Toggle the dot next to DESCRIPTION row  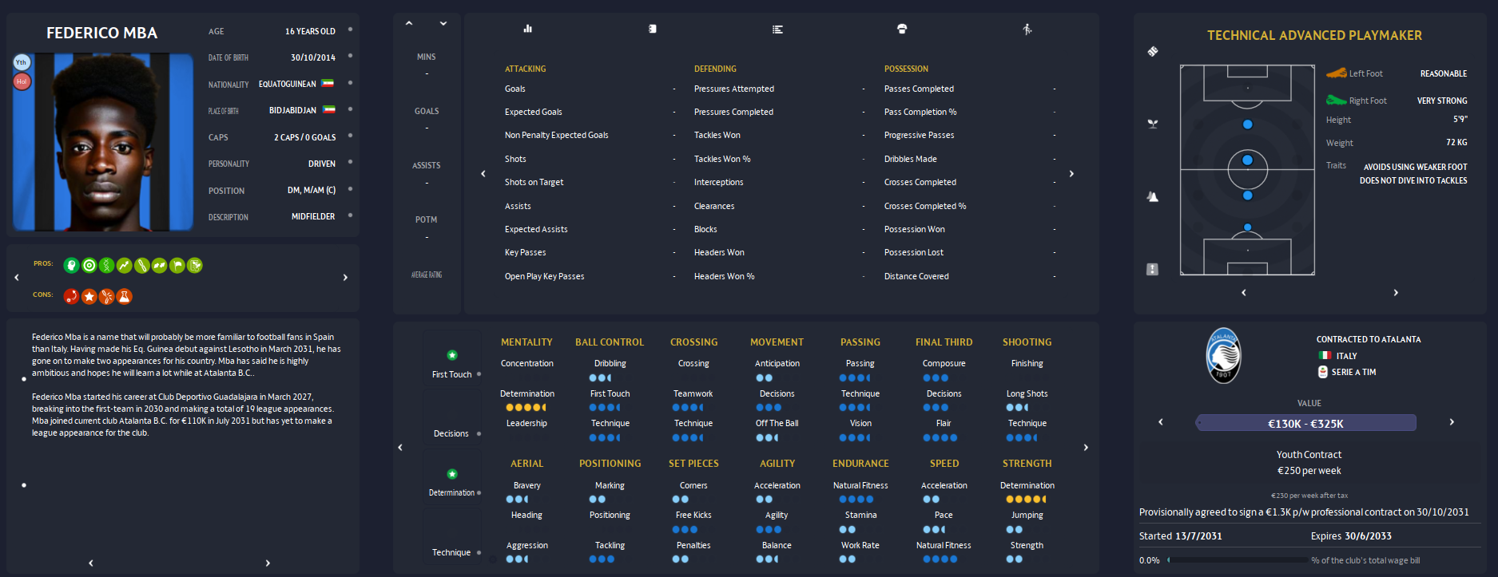click(350, 215)
